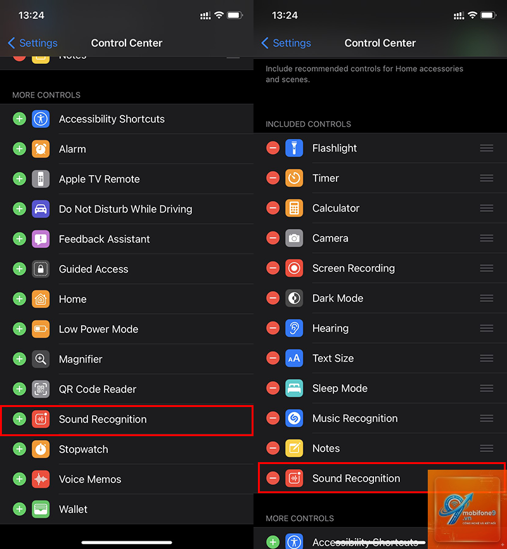This screenshot has width=507, height=549.
Task: Go back to Settings on left screen
Action: (x=32, y=43)
